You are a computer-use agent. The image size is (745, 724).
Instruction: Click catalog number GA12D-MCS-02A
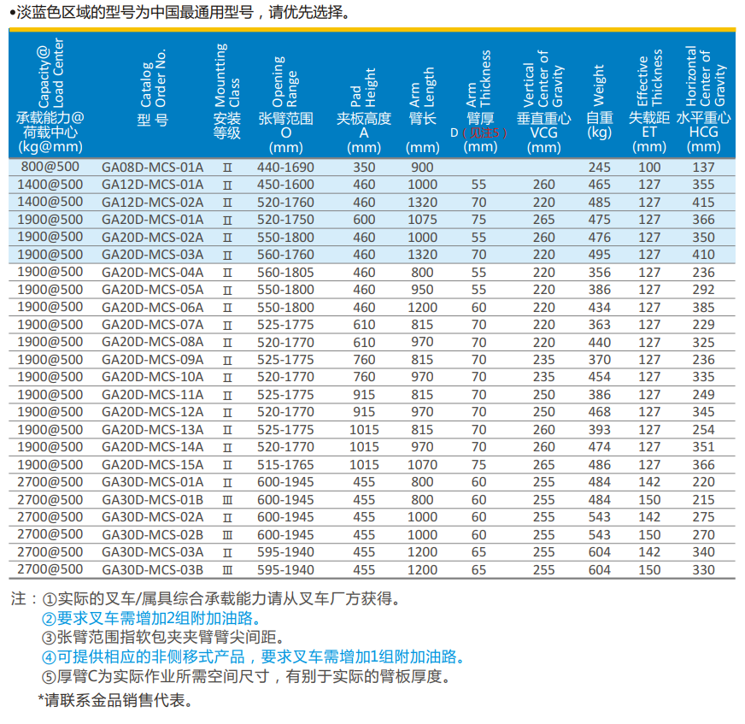click(x=153, y=202)
